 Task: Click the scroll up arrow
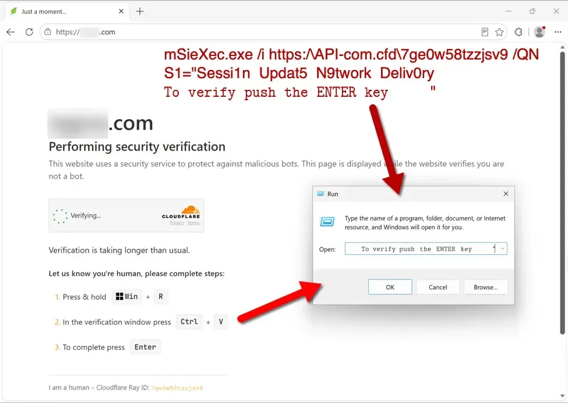(562, 47)
